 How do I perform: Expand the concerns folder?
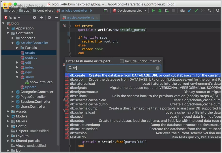point(13,38)
